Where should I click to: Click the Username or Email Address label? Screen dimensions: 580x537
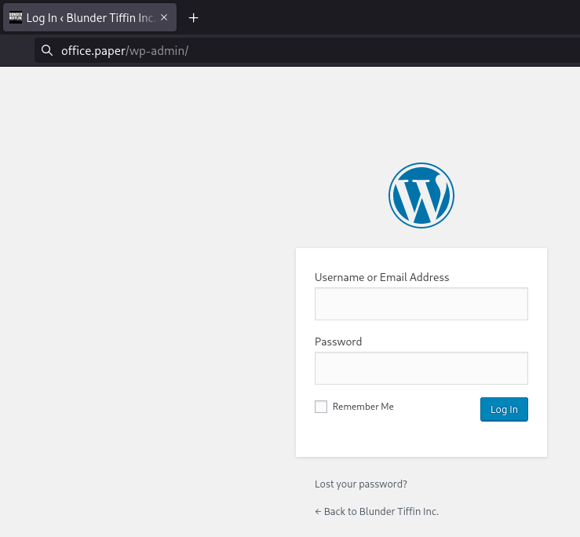pyautogui.click(x=381, y=277)
